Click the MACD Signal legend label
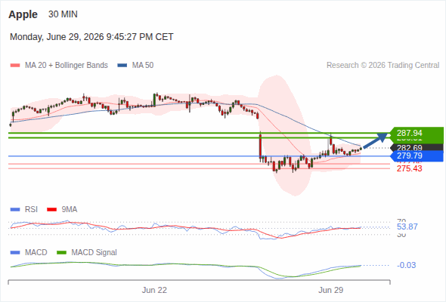Image resolution: width=446 pixels, height=302 pixels. point(94,253)
